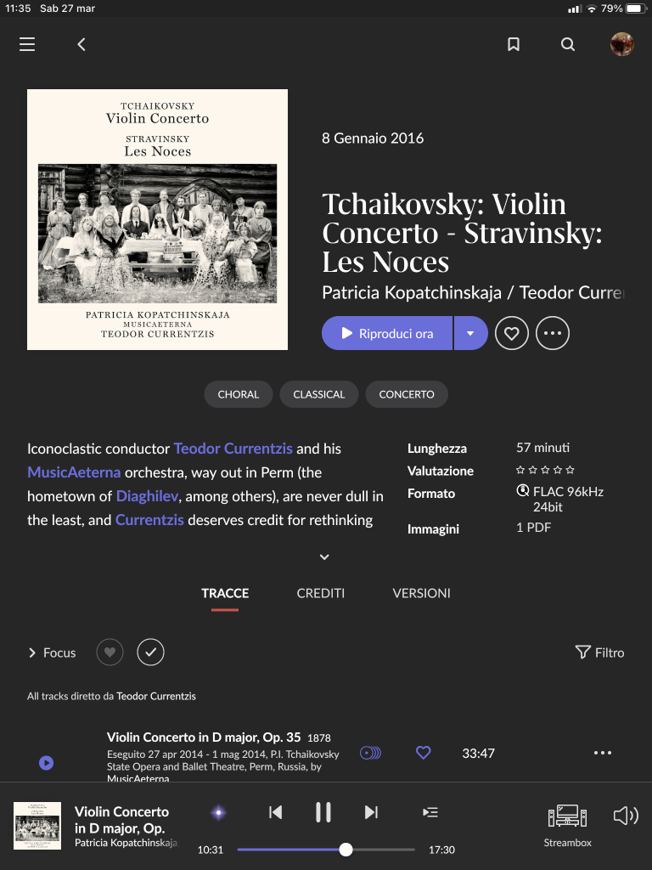Go back with the left arrow
The height and width of the screenshot is (870, 652).
(81, 44)
